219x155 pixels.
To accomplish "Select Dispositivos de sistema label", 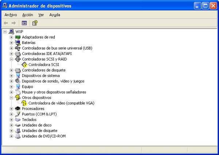I will coord(41,76).
